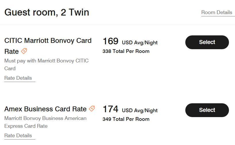Image resolution: width=235 pixels, height=145 pixels.
Task: Click 'USD Avg/Night' label next to 174
Action: coord(140,110)
